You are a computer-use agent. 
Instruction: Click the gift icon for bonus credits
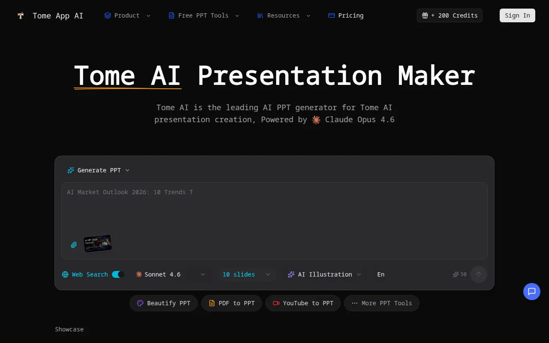(425, 15)
